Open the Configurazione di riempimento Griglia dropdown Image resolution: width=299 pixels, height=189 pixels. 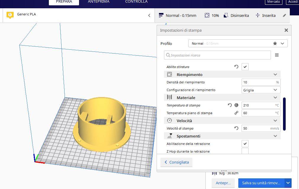(261, 90)
